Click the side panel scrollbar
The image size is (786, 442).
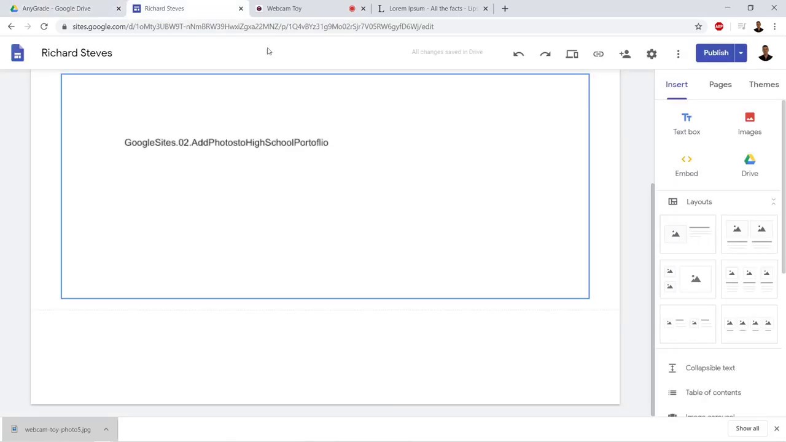(783, 187)
